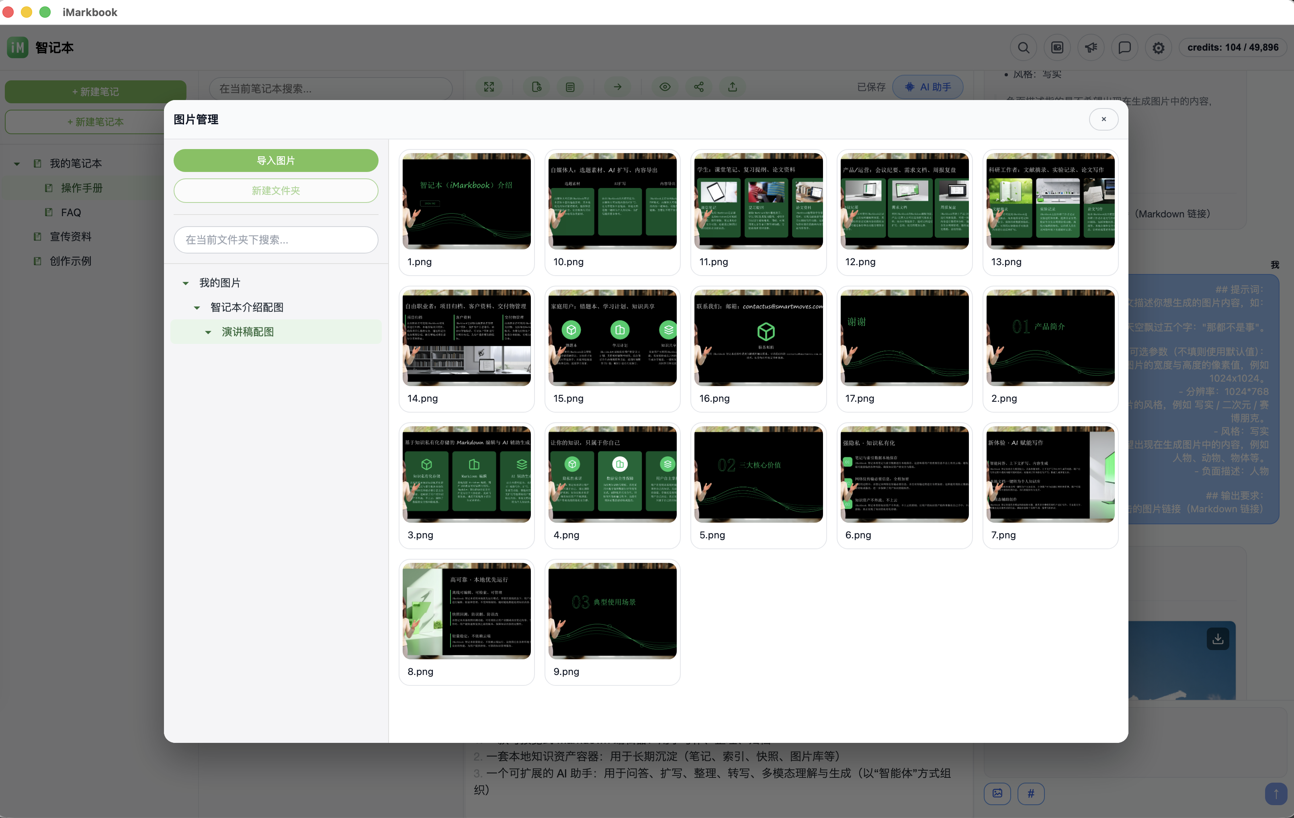Image resolution: width=1294 pixels, height=818 pixels.
Task: Click the share icon in editor toolbar
Action: click(698, 87)
